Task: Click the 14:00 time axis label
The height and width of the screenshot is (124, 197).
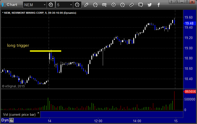Action: click(137, 121)
